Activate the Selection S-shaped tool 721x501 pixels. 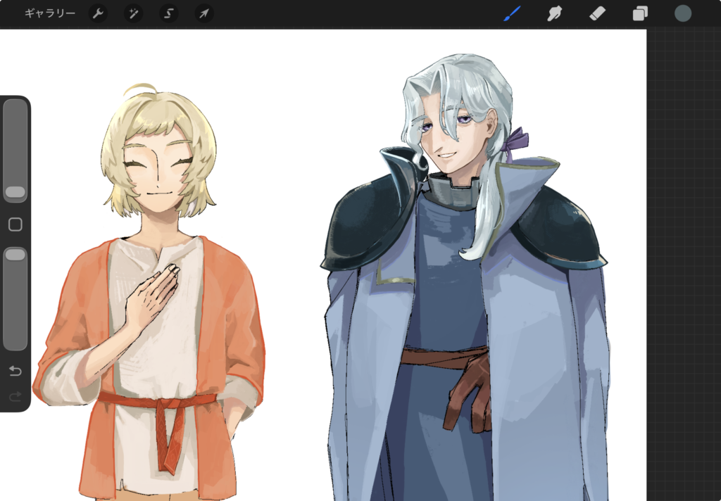pyautogui.click(x=168, y=13)
